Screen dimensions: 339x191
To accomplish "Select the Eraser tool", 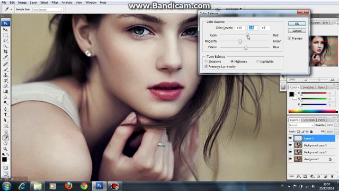I will [5, 86].
